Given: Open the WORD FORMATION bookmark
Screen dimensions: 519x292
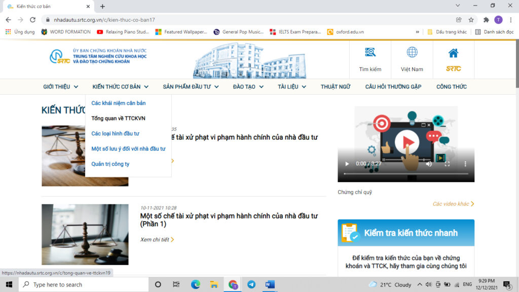Looking at the screenshot, I should (66, 32).
